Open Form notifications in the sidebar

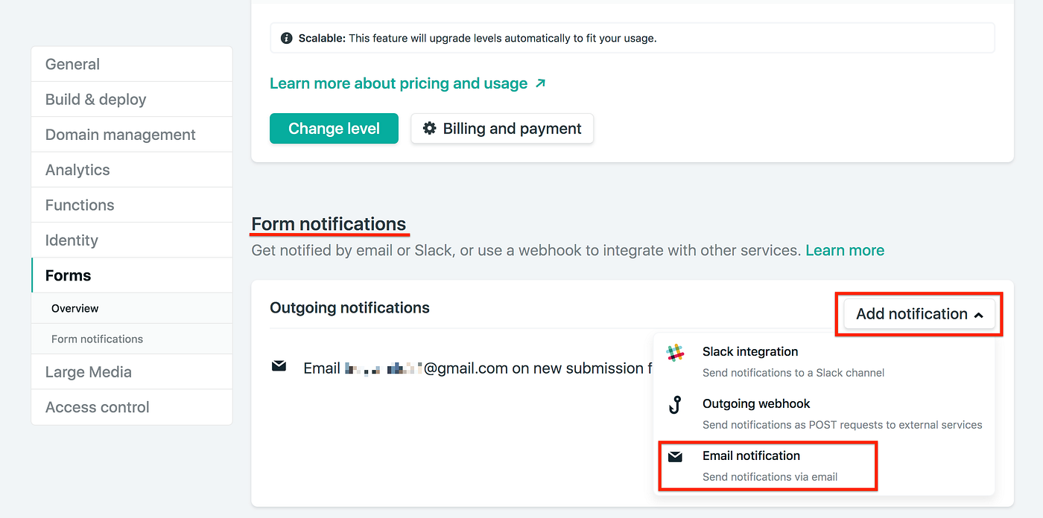(x=97, y=339)
